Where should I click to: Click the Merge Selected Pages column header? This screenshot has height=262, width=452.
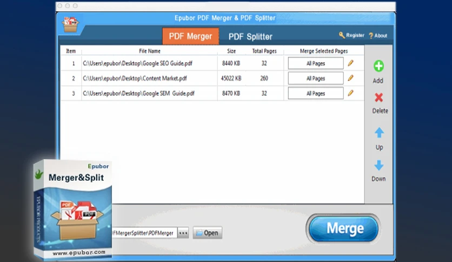[x=324, y=51]
